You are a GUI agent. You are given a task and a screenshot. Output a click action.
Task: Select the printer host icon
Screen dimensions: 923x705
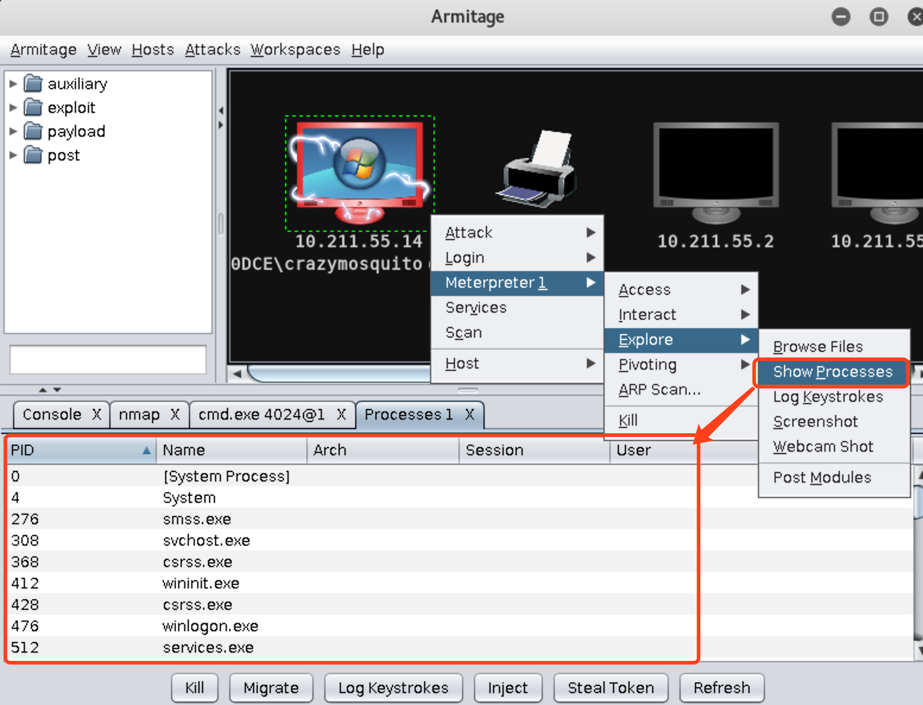[x=537, y=169]
